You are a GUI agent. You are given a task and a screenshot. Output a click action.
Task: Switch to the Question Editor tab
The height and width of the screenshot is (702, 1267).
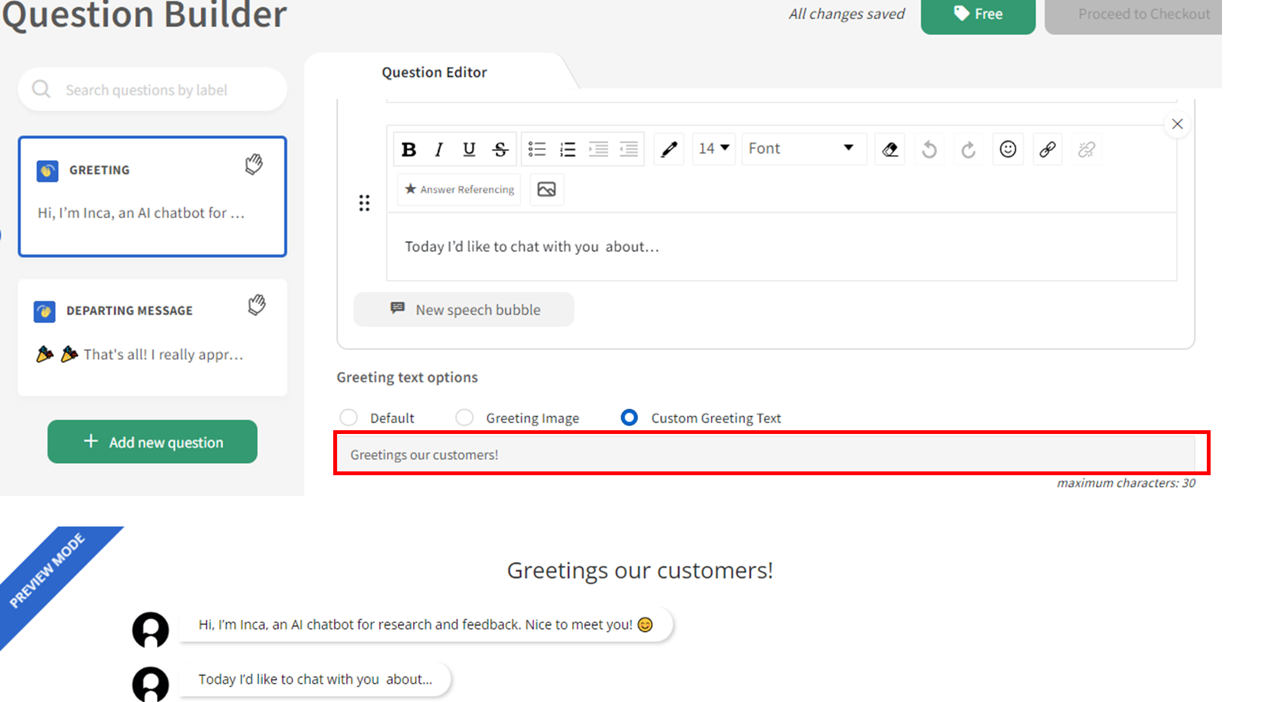click(x=435, y=72)
